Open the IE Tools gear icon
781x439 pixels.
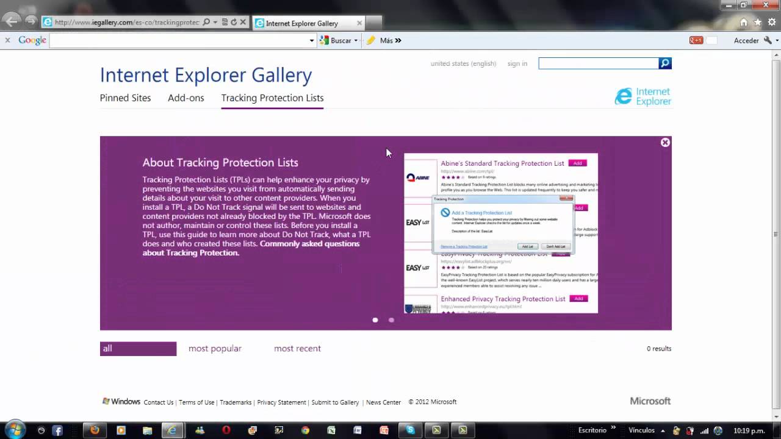772,23
